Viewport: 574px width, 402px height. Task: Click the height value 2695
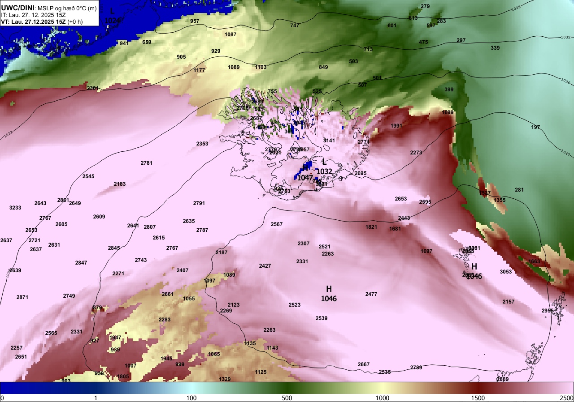coord(361,173)
